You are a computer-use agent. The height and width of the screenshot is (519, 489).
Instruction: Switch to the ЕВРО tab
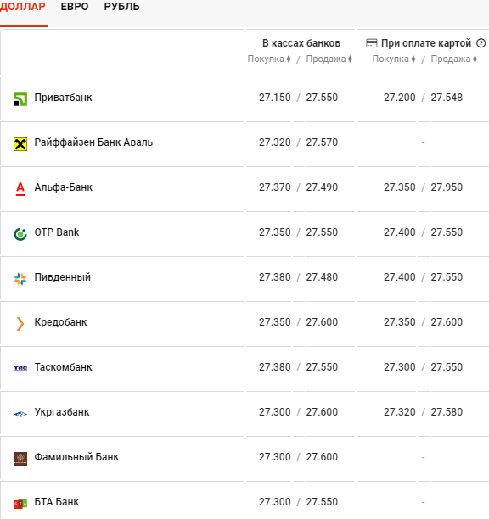[x=75, y=7]
